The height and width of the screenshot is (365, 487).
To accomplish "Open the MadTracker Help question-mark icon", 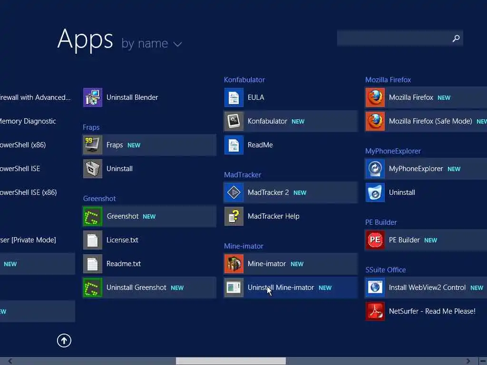I will tap(234, 216).
